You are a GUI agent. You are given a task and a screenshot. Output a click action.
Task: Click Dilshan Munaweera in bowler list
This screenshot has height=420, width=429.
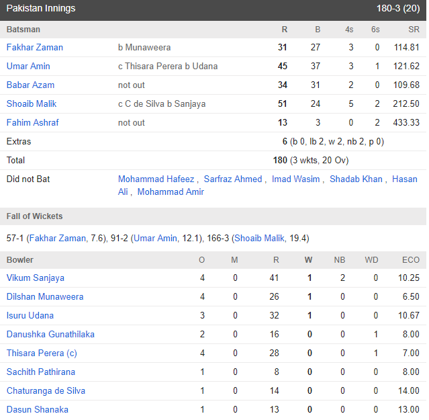[x=45, y=297]
